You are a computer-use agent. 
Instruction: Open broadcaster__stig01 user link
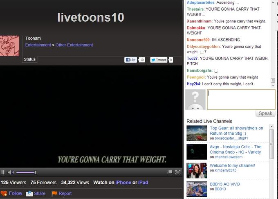[x=231, y=138]
